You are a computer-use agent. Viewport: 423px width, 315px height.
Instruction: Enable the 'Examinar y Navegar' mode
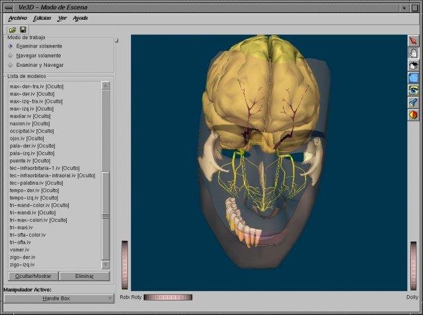pos(40,65)
